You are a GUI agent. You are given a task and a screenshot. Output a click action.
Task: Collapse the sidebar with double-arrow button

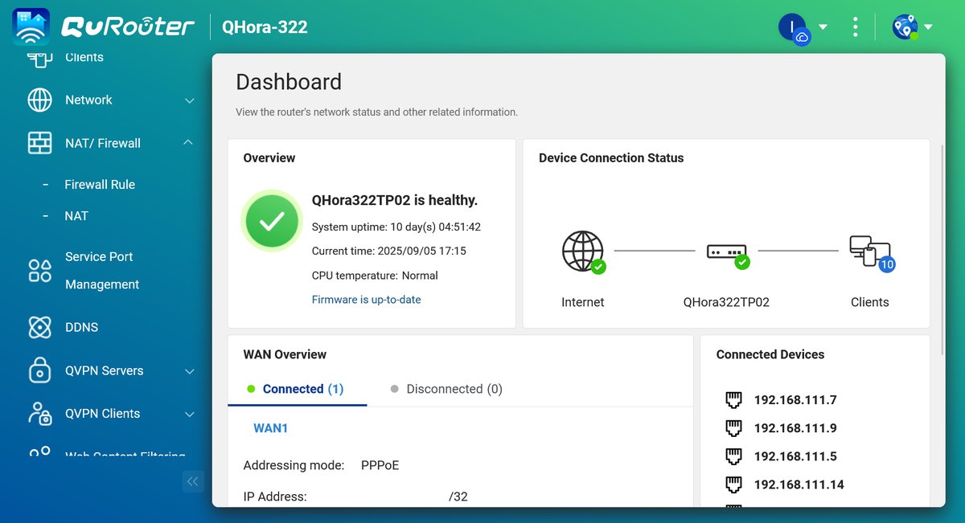(193, 481)
